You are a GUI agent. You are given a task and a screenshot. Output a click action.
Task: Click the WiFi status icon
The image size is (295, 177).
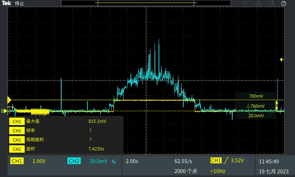[x=245, y=3]
